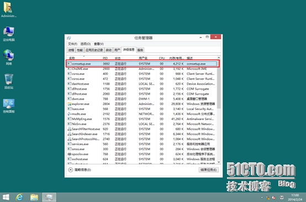The height and width of the screenshot is (202, 306).
Task: Select svchost.exe with PID 624
Action: (142, 159)
